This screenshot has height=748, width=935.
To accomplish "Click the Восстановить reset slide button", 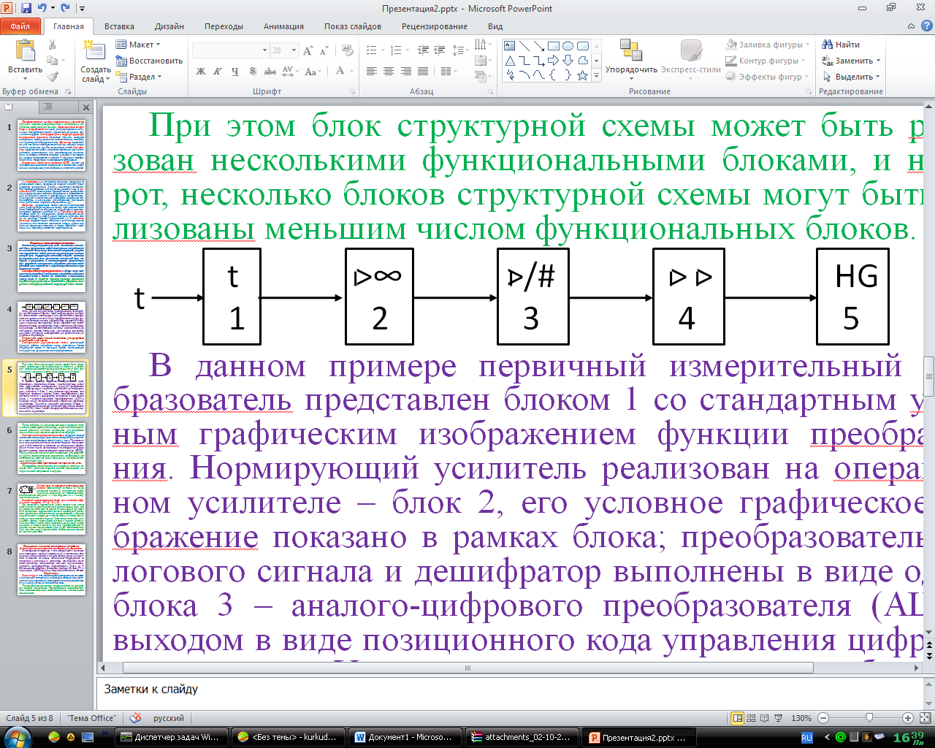I will 149,61.
